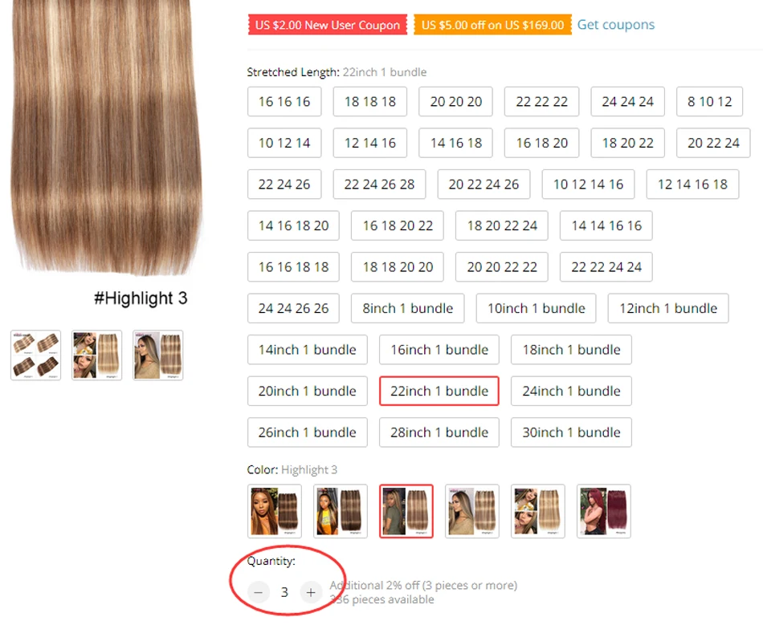This screenshot has height=625, width=763.
Task: Click the US $5.00 off on US $169.00 coupon
Action: [492, 25]
